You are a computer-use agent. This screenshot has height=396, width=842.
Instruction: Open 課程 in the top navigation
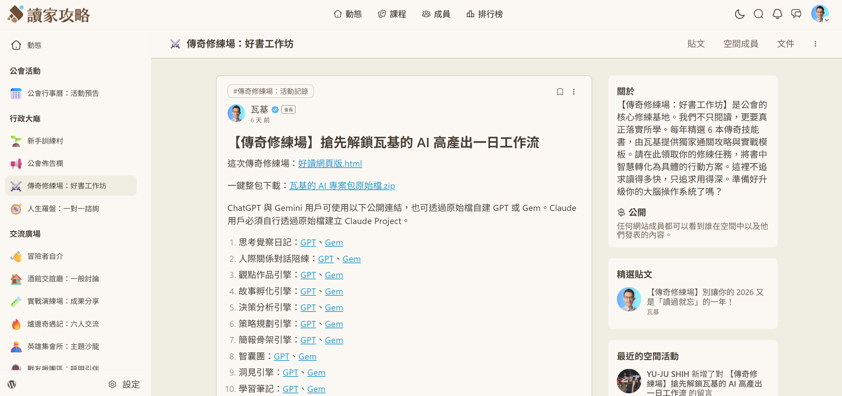392,14
